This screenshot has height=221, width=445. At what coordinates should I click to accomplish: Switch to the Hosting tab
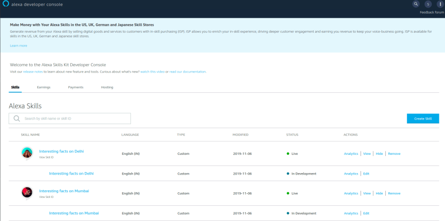point(107,87)
